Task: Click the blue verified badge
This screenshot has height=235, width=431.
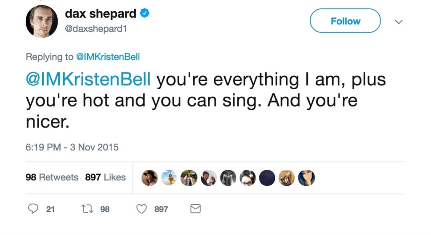Action: pos(144,14)
